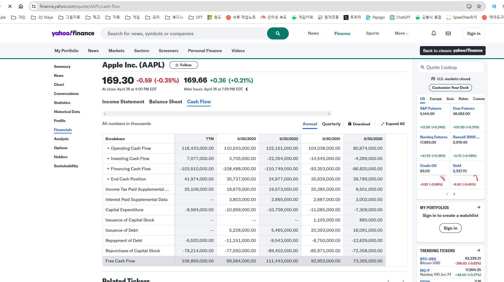The image size is (504, 282).
Task: Open the More dropdown in header
Action: [x=402, y=33]
